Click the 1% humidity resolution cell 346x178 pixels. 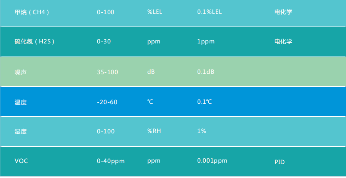tap(202, 131)
